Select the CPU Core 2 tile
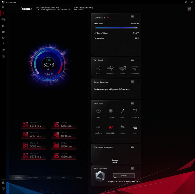Image resolution: width=195 pixels, height=194 pixels. (33, 135)
